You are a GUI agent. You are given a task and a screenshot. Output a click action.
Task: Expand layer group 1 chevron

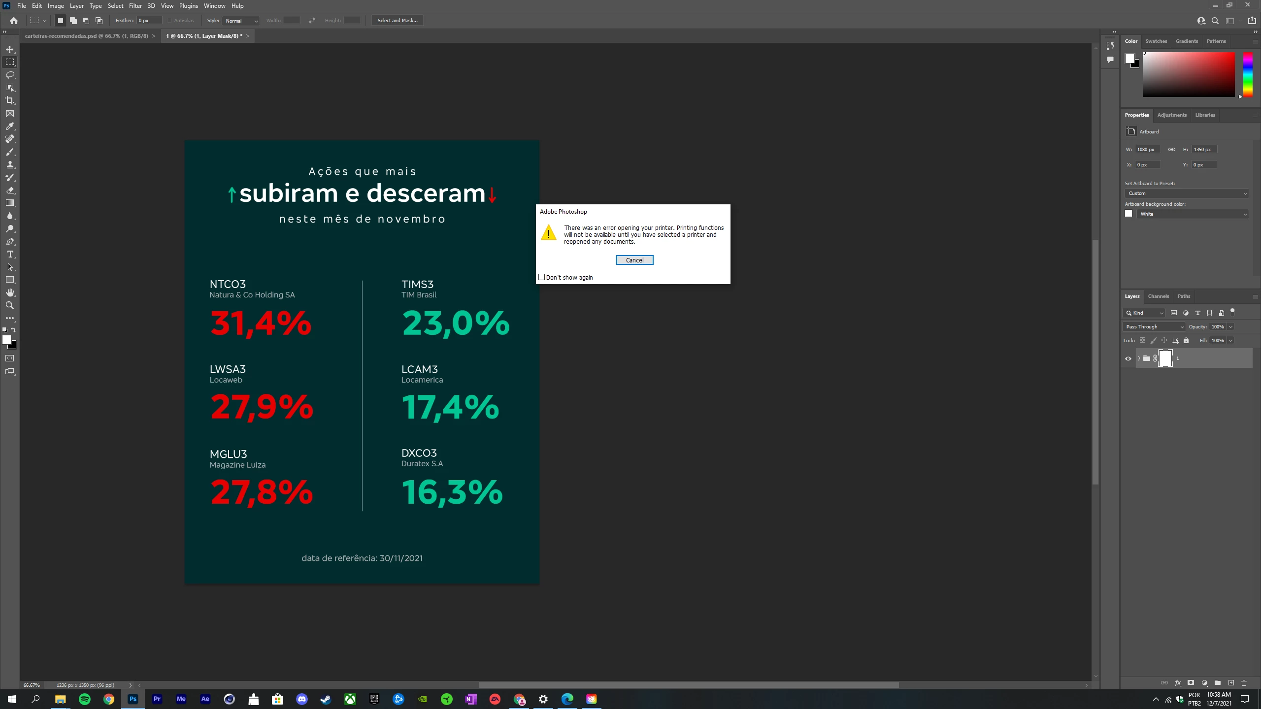tap(1139, 358)
